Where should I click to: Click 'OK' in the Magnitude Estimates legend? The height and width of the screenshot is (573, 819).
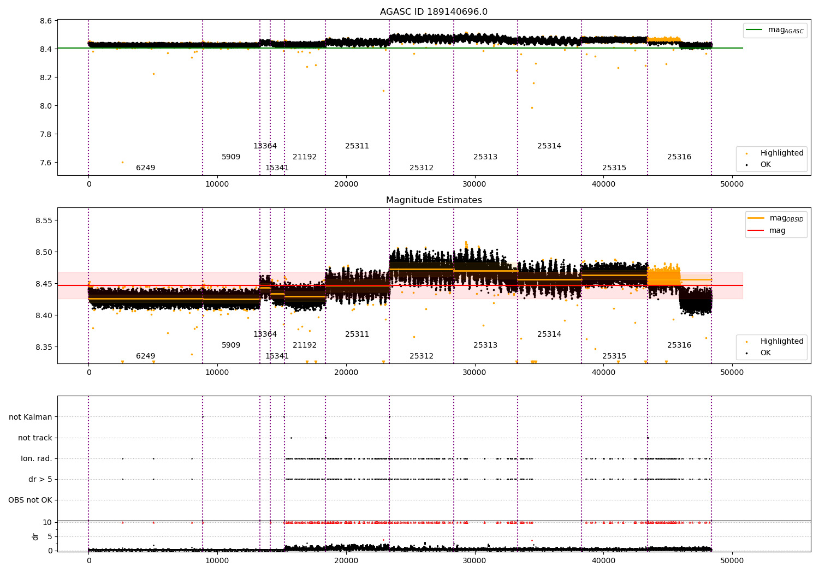point(765,353)
